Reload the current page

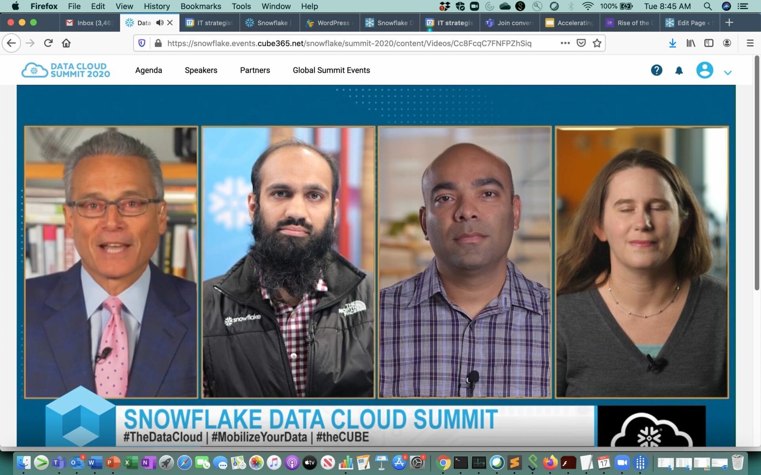48,43
